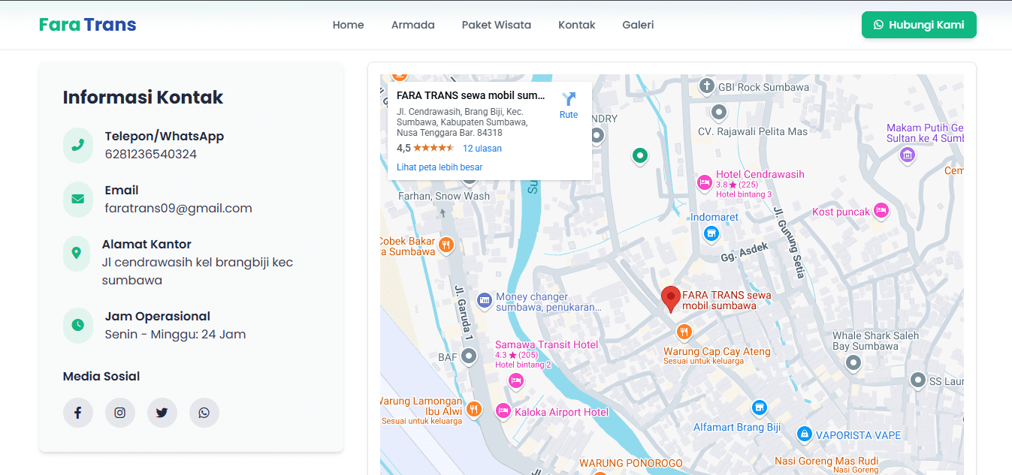
Task: Open the WhatsApp icon under Media Sosial
Action: coord(204,413)
